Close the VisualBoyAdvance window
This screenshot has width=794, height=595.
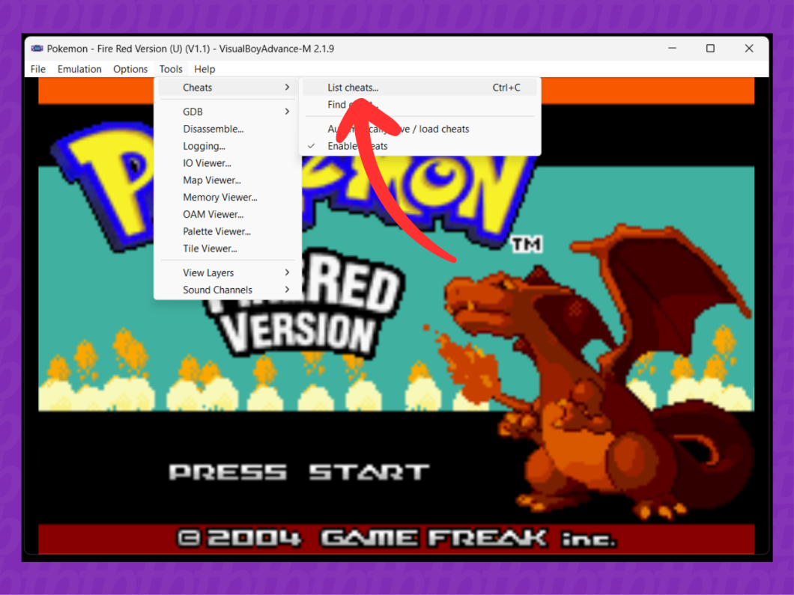pos(749,49)
